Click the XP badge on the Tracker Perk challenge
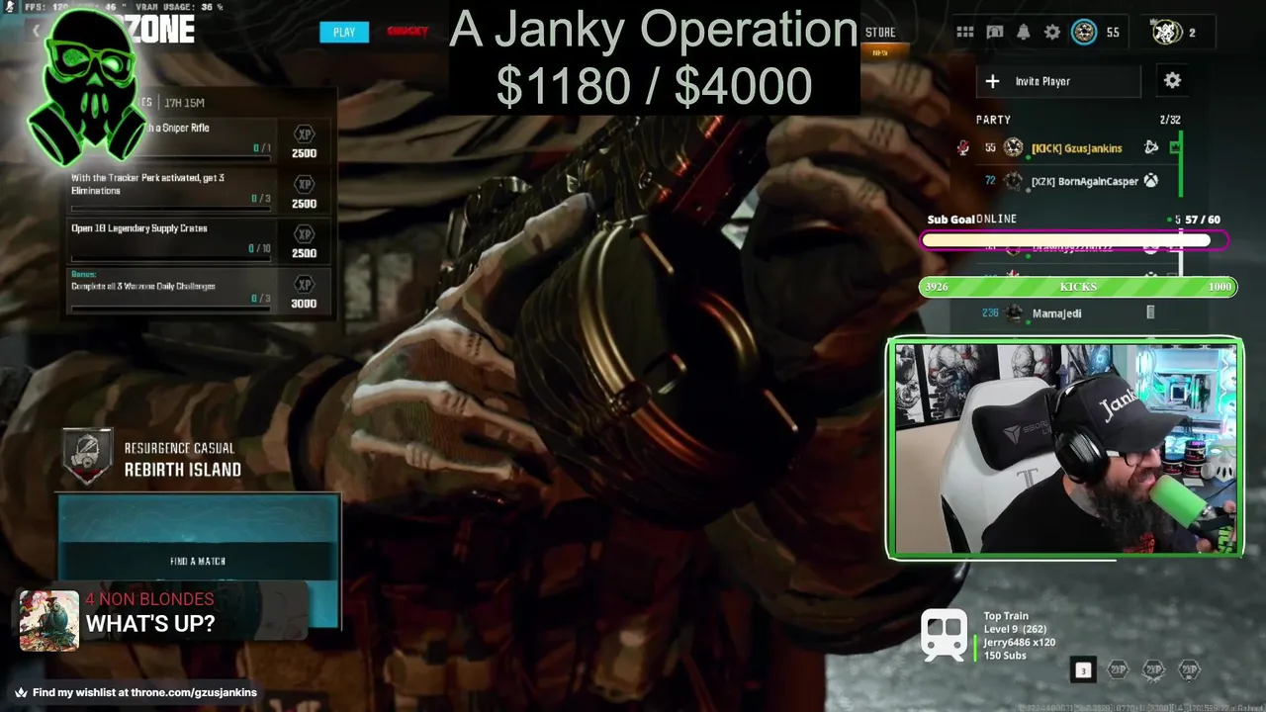The image size is (1266, 712). click(305, 185)
